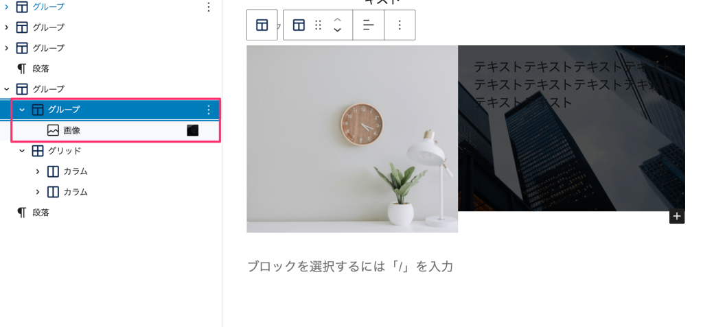The width and height of the screenshot is (703, 327).
Task: Click the 画像 row dark thumbnail preview
Action: (193, 130)
